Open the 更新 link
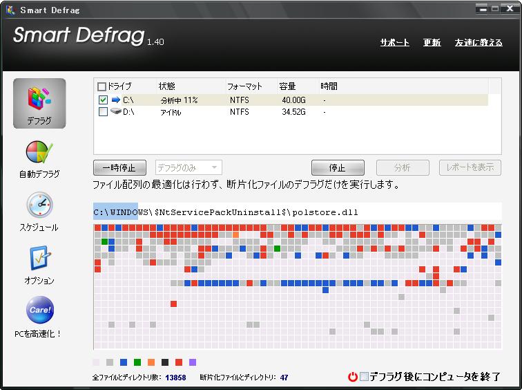Viewport: 522px width, 390px height. click(432, 43)
